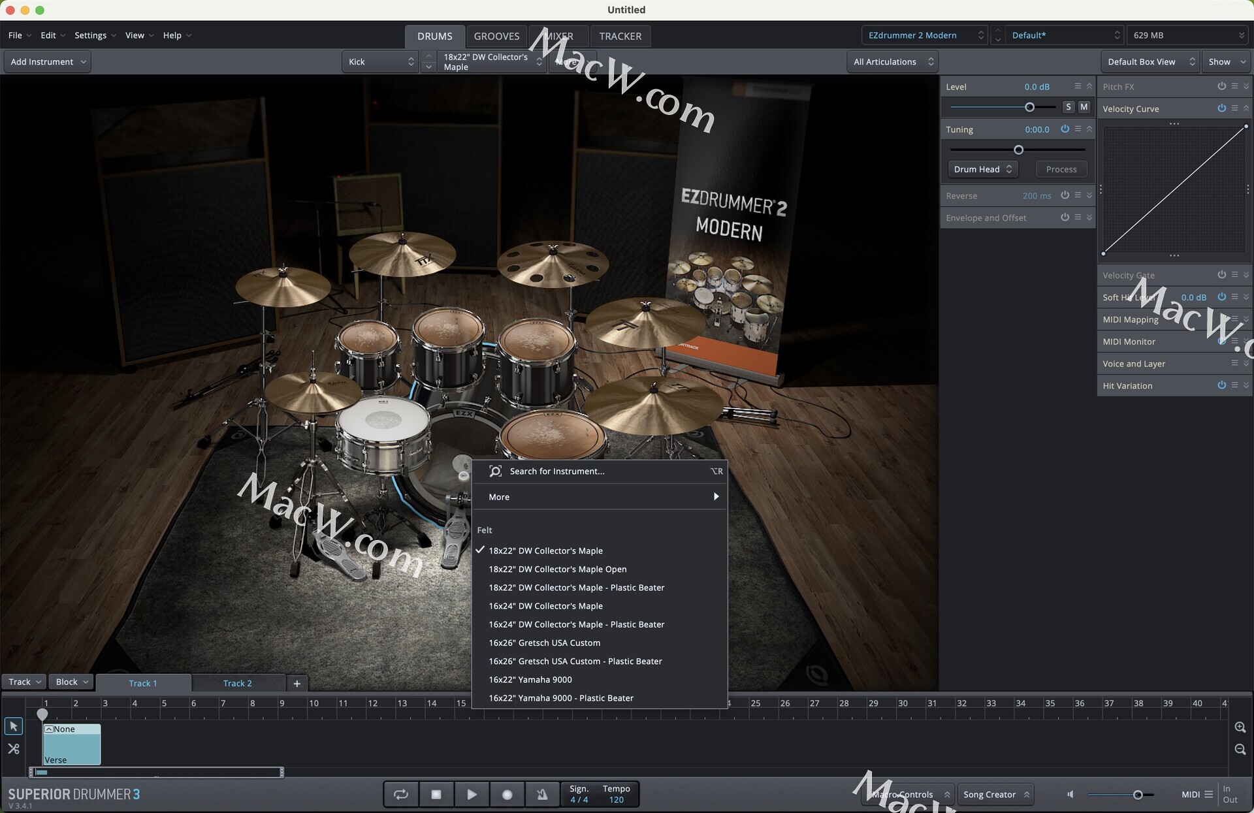Toggle the loop playback button

(400, 794)
